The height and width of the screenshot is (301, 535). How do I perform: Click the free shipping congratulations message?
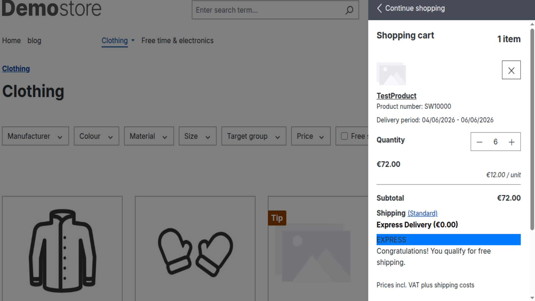(434, 257)
